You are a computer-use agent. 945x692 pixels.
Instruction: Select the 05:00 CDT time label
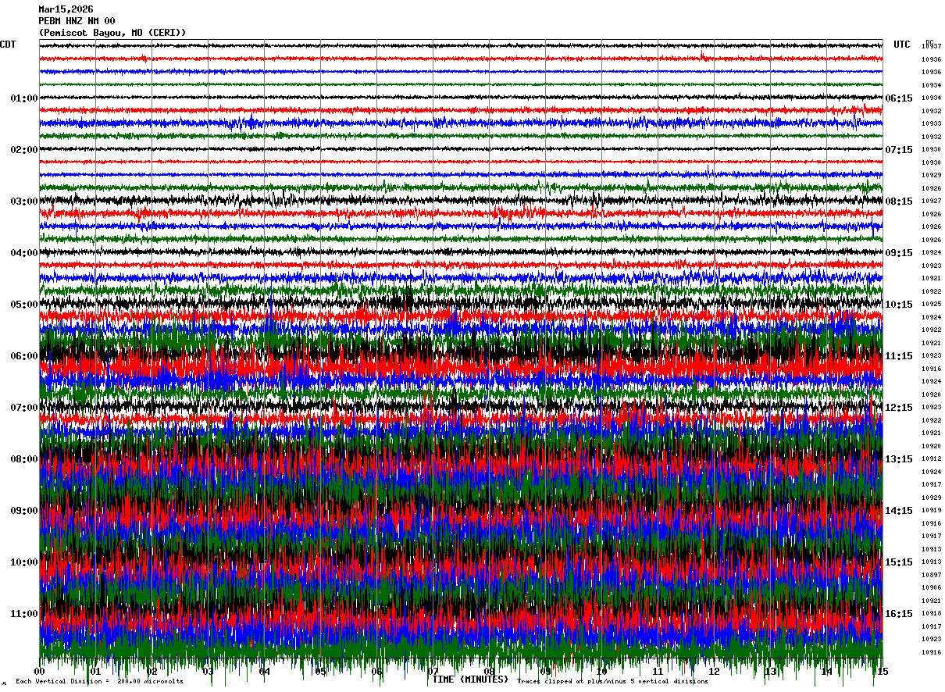coord(24,305)
